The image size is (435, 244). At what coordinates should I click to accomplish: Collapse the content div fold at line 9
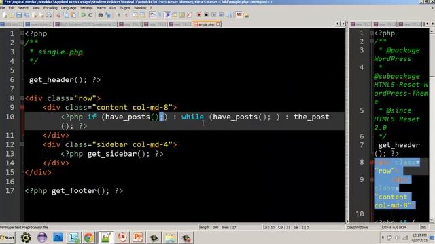coord(22,107)
